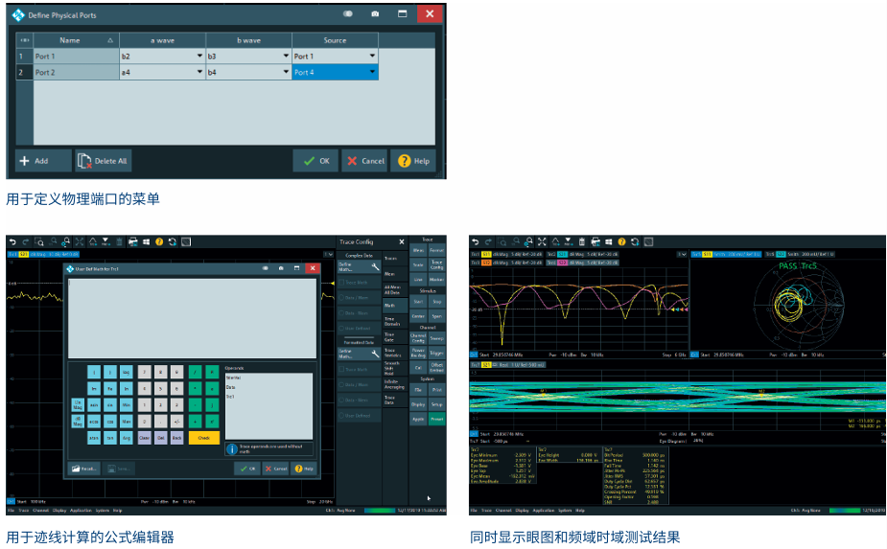887x549 pixels.
Task: Click the Delete All ports button
Action: tap(103, 161)
